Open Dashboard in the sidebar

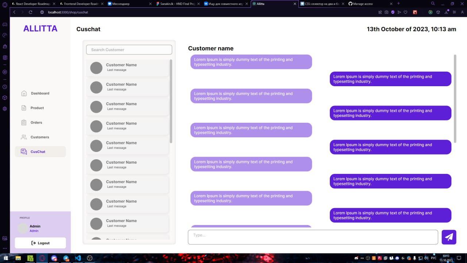[x=40, y=94]
